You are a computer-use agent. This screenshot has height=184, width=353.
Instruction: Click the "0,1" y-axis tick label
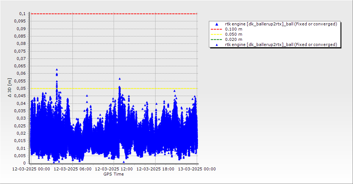pos(22,14)
